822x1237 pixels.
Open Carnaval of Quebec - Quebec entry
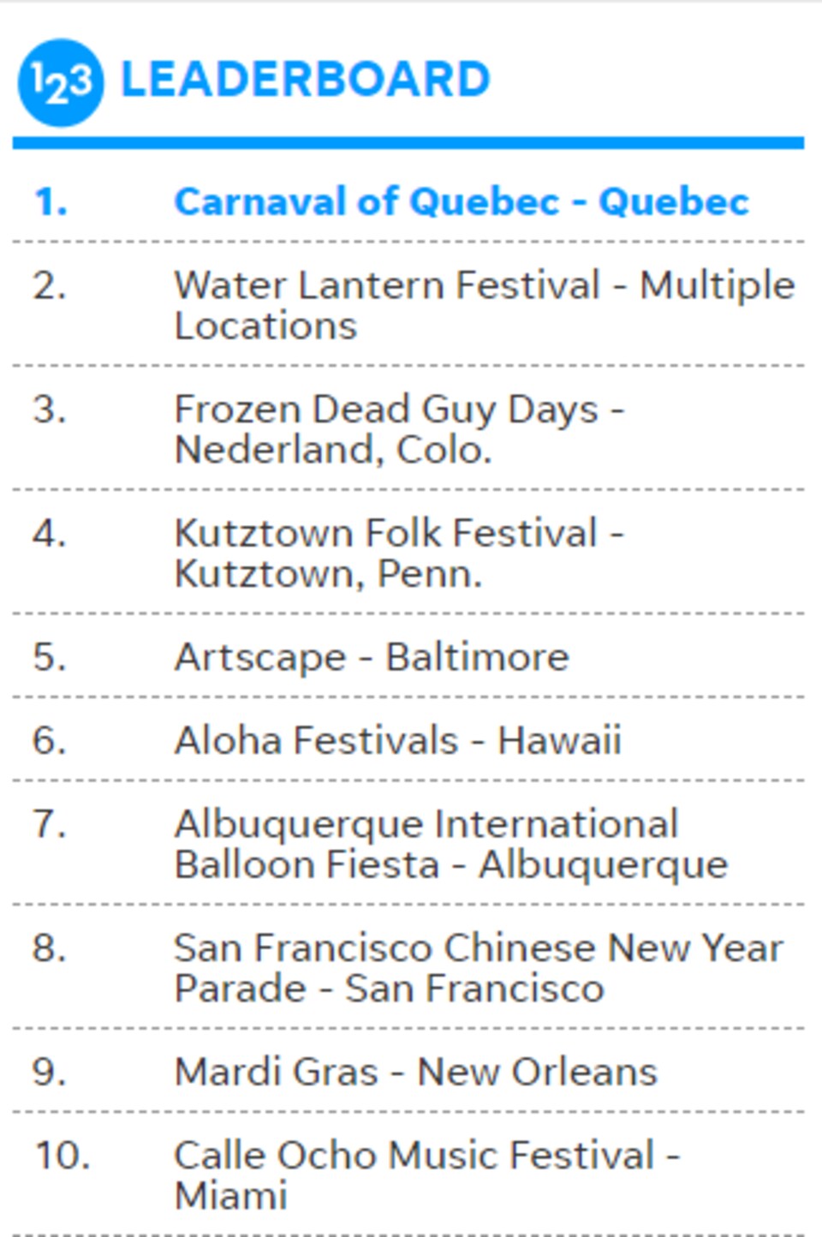[x=462, y=202]
